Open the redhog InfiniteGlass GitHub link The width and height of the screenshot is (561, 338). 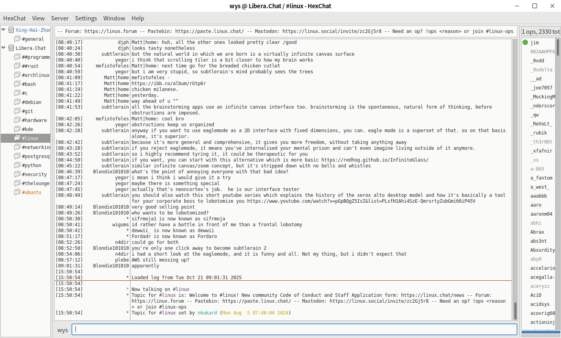(374, 160)
